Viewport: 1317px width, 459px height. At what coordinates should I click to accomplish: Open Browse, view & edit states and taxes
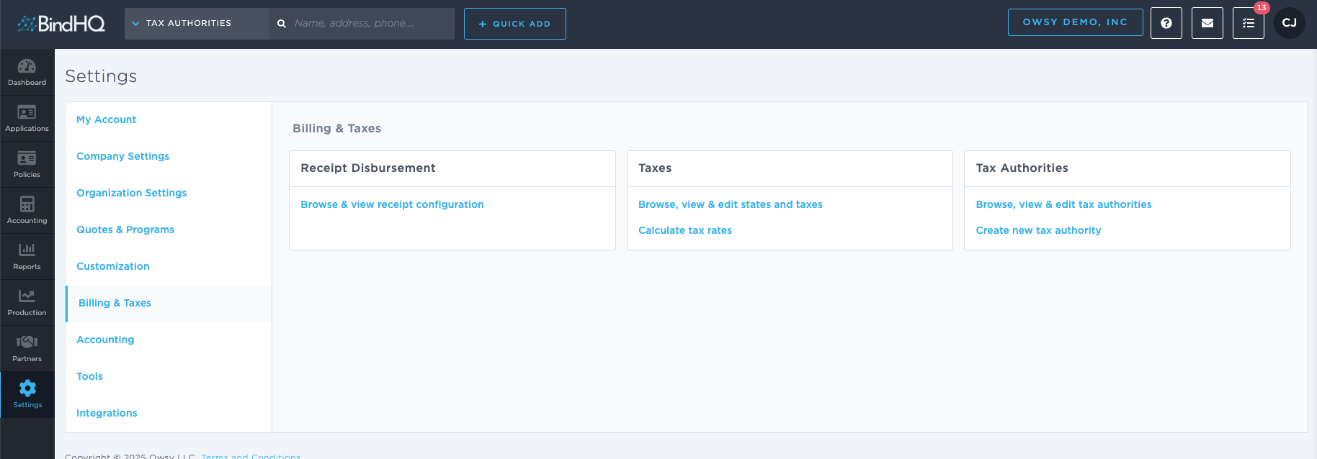coord(731,204)
